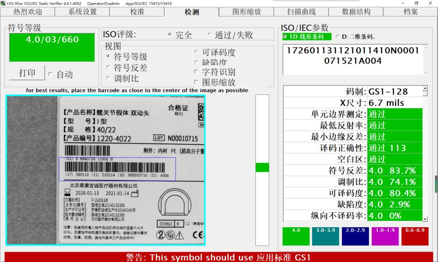Switch to the 数据结构 tab

coord(356,12)
